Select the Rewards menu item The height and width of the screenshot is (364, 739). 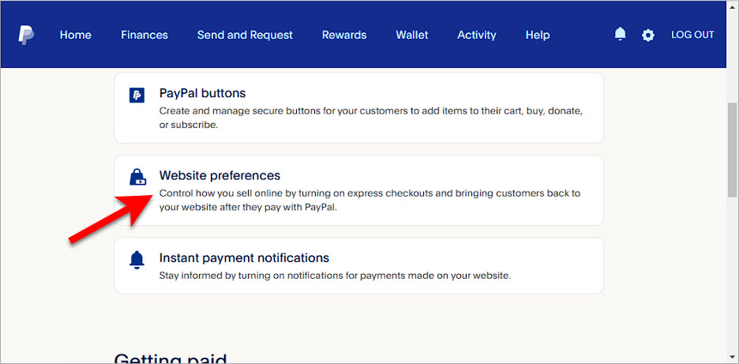coord(344,35)
